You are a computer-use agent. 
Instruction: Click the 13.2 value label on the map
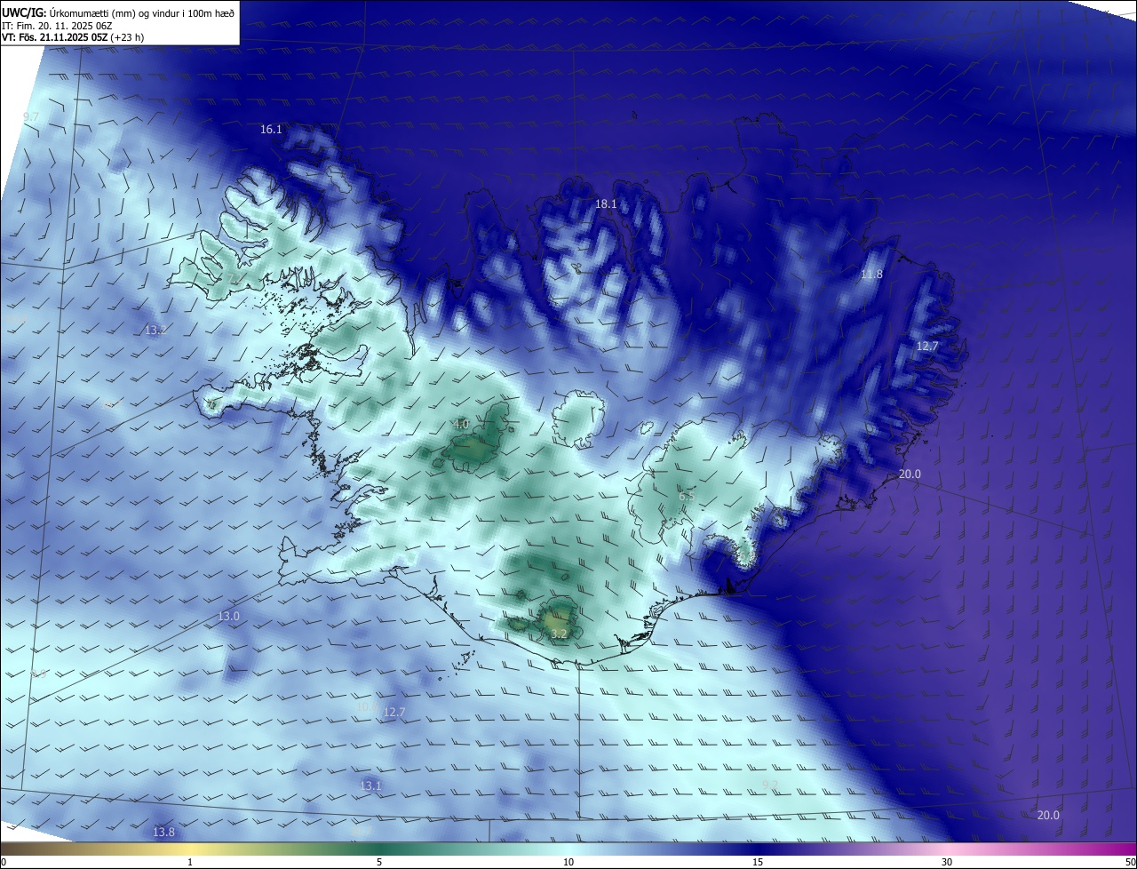point(155,331)
